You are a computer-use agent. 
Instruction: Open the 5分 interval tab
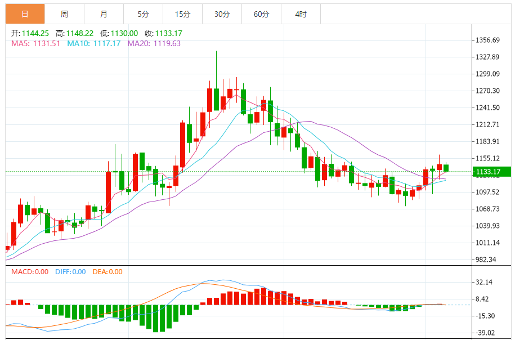143,14
